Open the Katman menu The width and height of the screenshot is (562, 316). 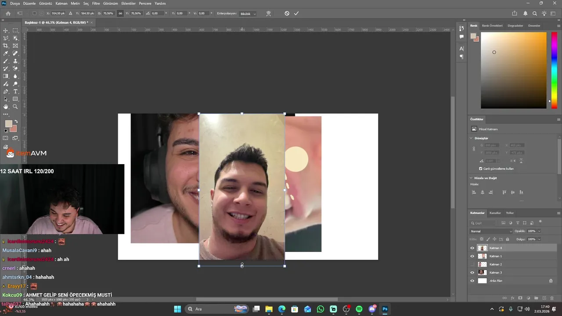click(x=61, y=4)
